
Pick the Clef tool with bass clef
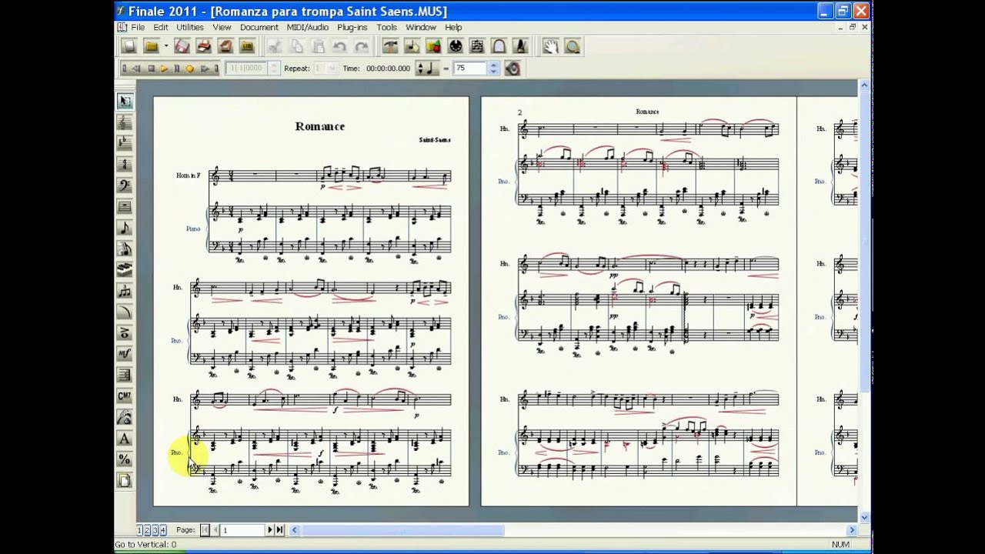(x=124, y=185)
